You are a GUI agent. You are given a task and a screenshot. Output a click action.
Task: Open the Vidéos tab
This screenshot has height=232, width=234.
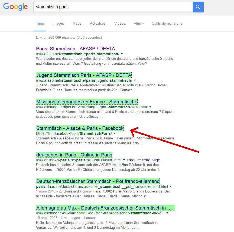tap(119, 24)
